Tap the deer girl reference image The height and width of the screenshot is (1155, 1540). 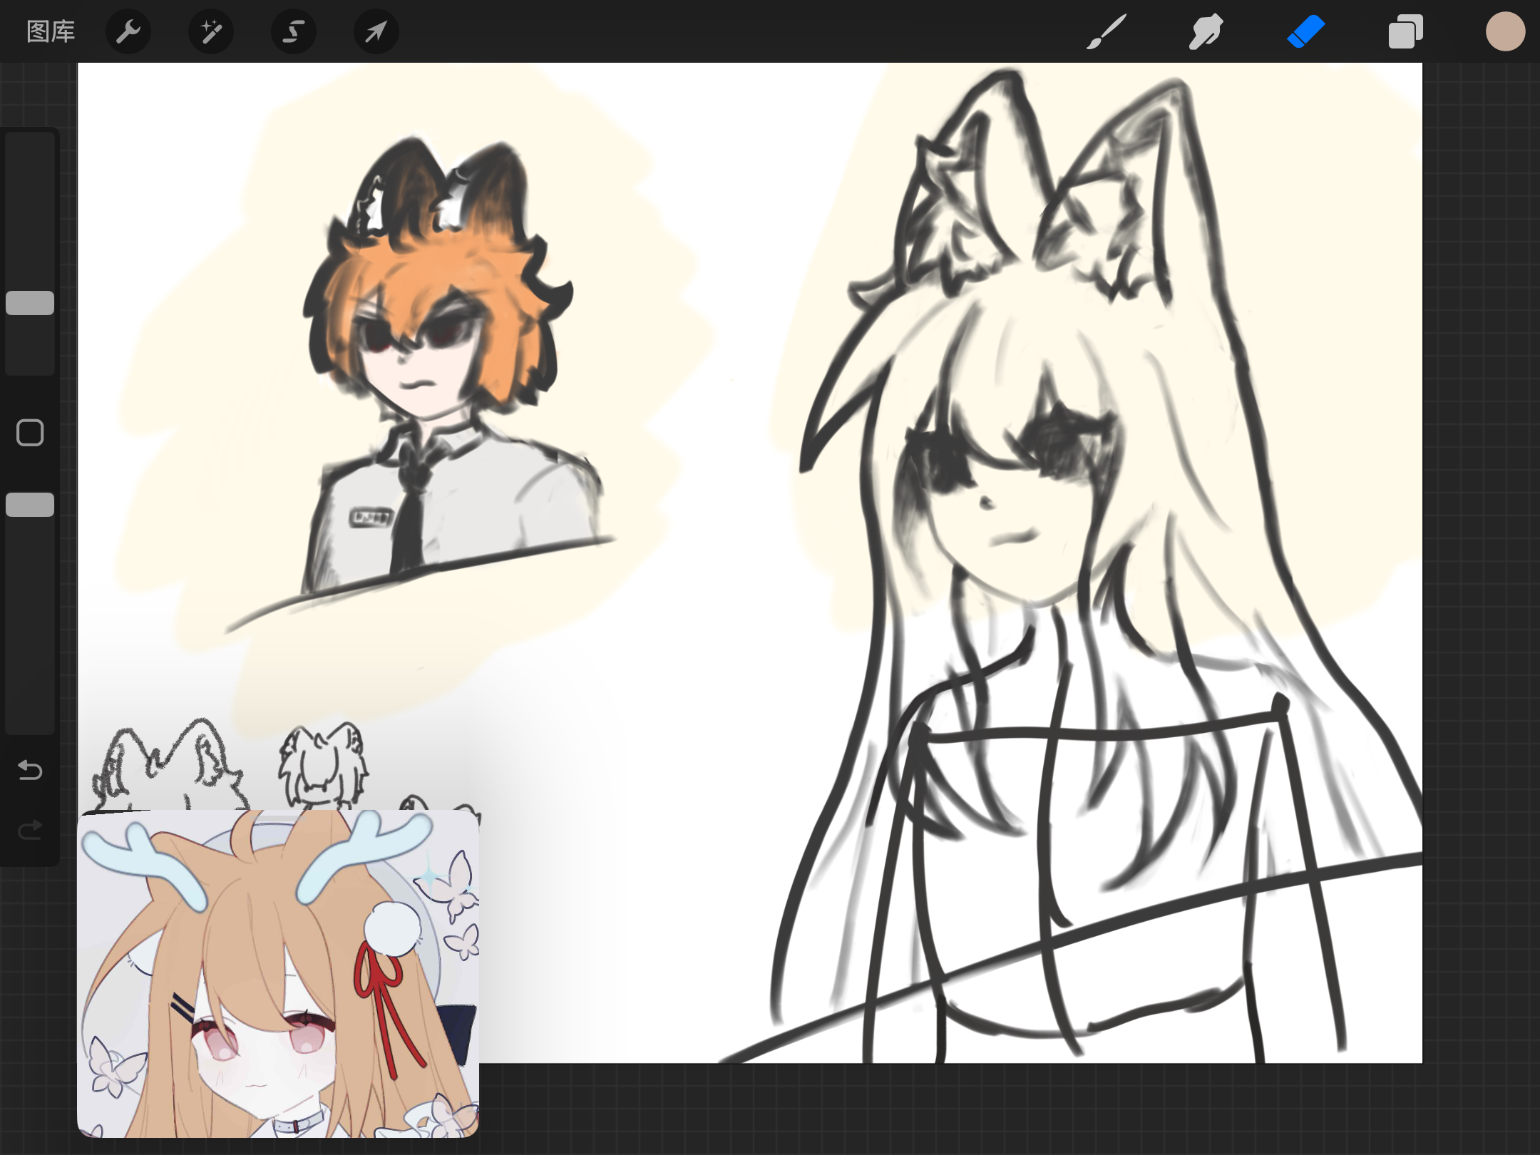(278, 973)
